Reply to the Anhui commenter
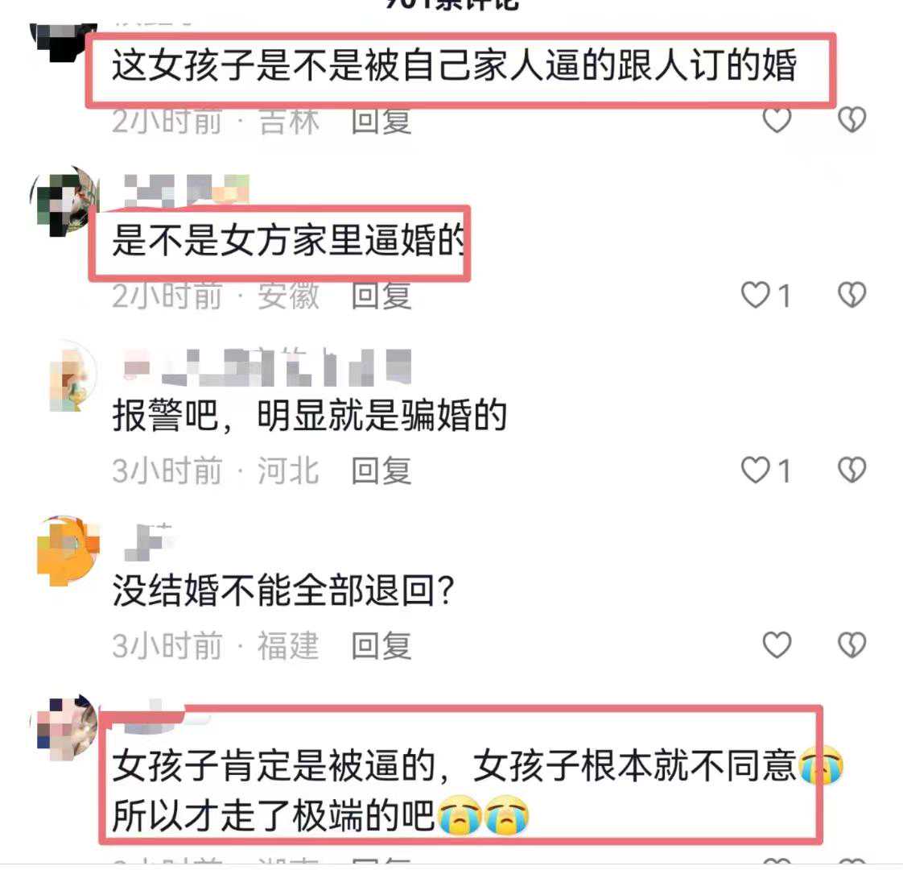 (x=381, y=296)
